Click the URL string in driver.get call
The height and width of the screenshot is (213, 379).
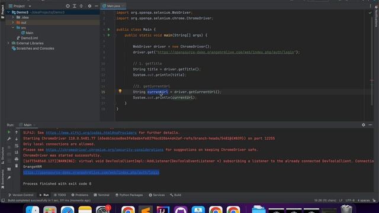tap(226, 52)
